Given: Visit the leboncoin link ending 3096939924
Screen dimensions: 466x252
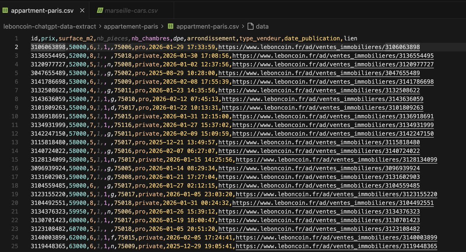Looking at the screenshot, I should click(x=319, y=168).
